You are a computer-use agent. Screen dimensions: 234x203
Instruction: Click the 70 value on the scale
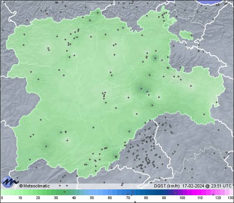[x=128, y=198]
